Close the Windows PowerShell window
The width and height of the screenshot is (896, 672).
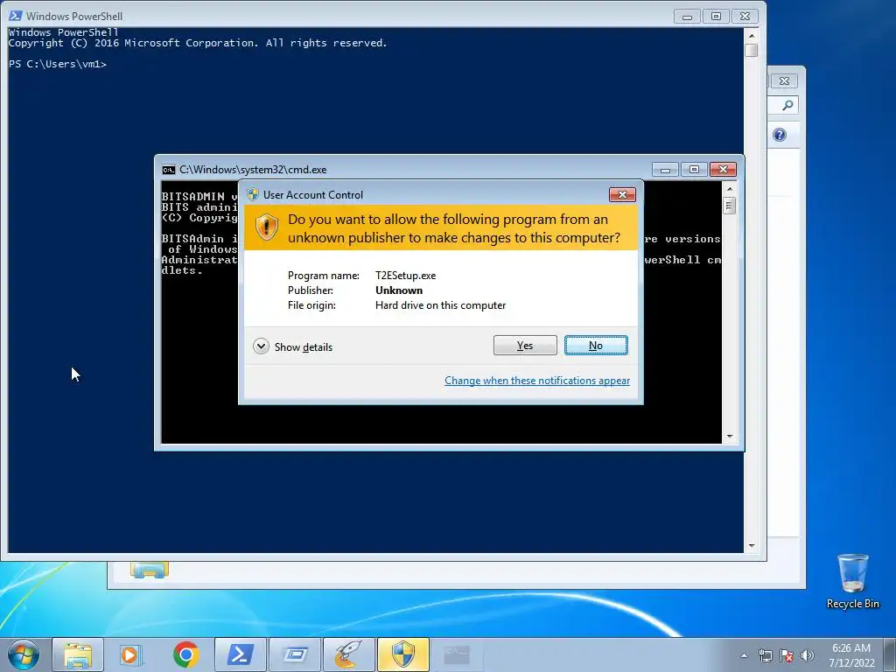click(x=745, y=17)
